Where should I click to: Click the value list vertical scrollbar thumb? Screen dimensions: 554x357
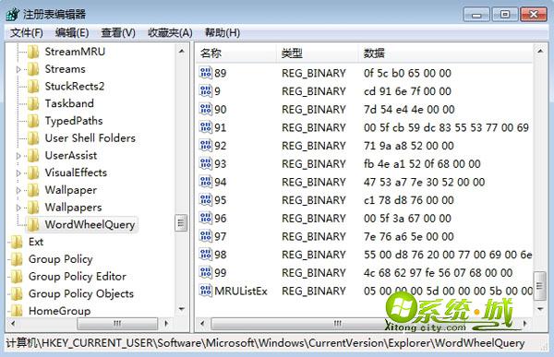(x=540, y=286)
